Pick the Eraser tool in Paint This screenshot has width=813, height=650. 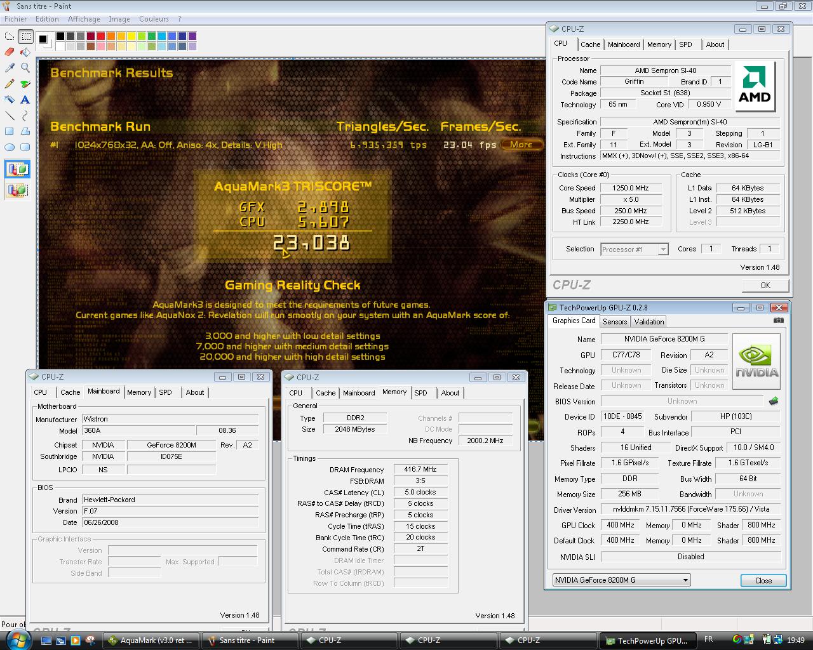click(x=10, y=52)
